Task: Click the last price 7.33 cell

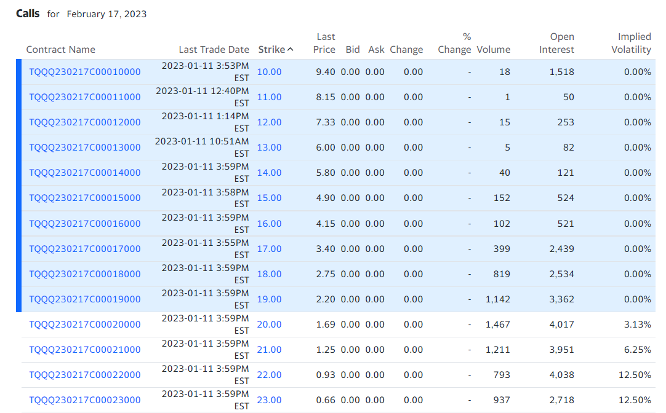Action: tap(326, 122)
